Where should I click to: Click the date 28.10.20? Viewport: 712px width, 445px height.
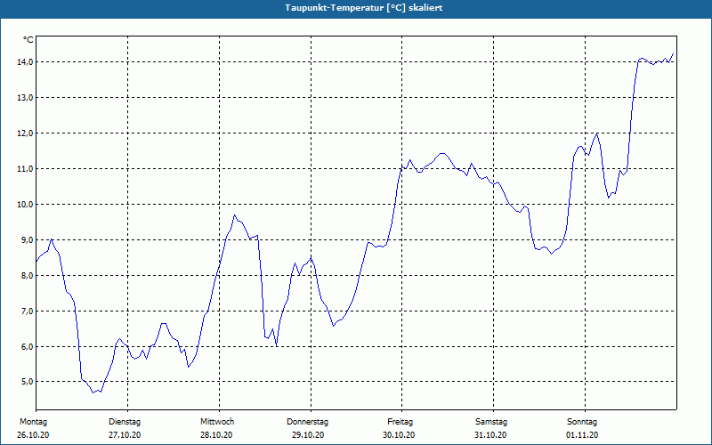pos(216,435)
